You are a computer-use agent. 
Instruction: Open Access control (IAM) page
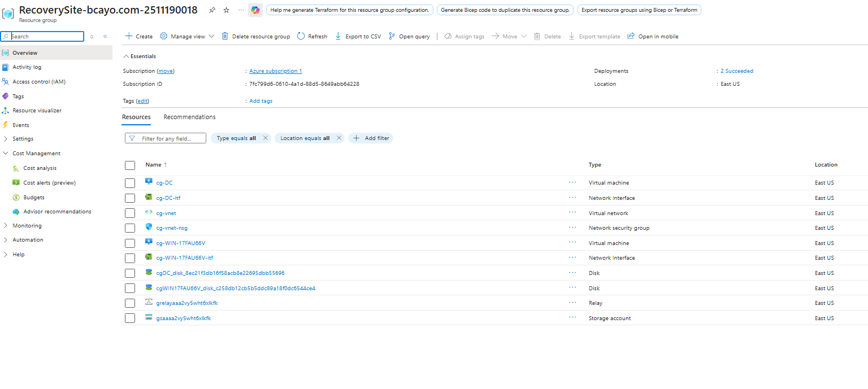tap(39, 82)
